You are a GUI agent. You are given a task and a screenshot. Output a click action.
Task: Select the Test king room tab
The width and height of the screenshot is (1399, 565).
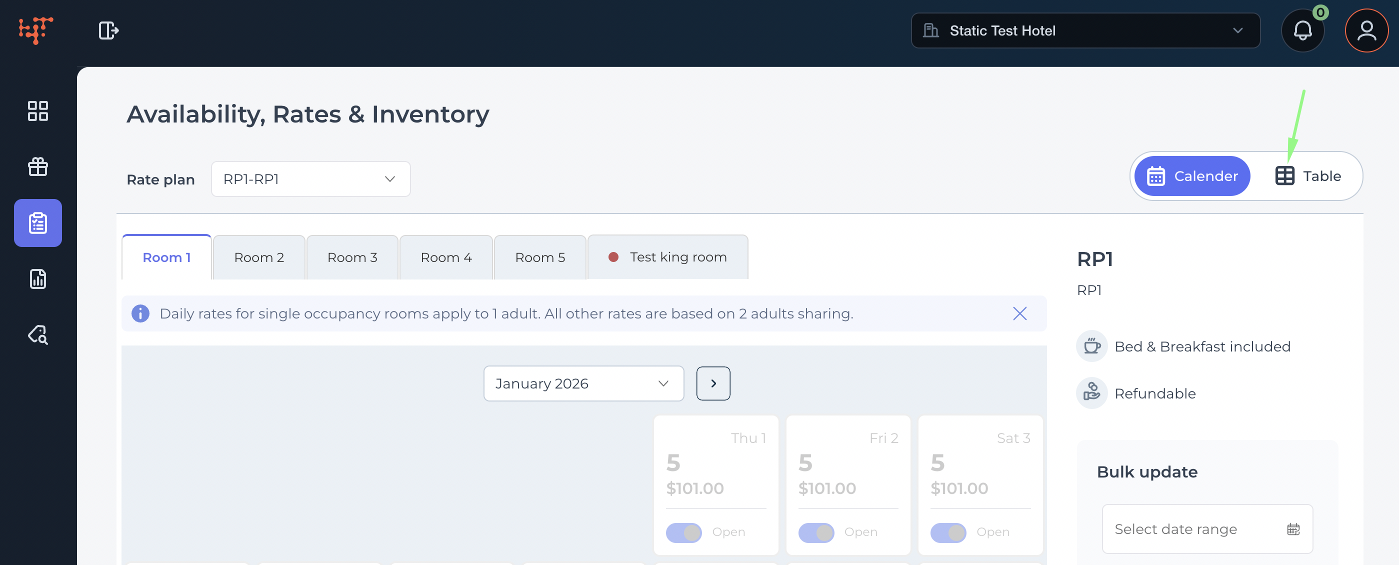[x=667, y=257]
